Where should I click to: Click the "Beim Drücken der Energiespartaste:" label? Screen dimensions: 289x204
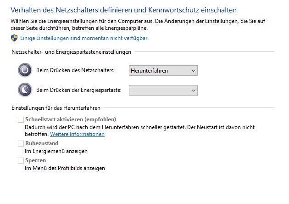(79, 91)
